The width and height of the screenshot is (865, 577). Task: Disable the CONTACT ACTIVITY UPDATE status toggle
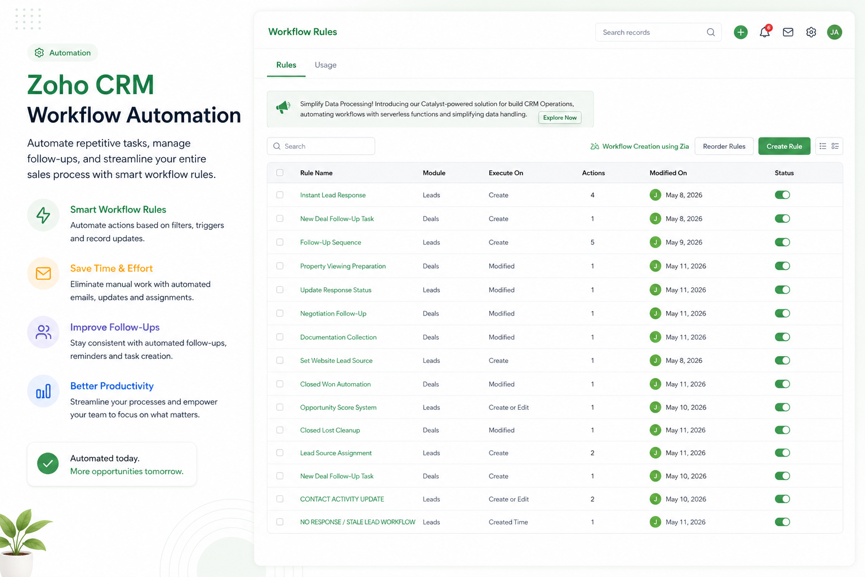[782, 499]
